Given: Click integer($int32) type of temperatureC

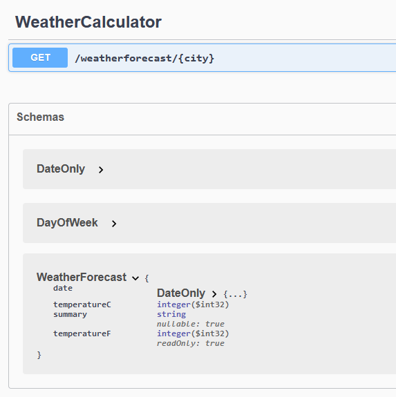Looking at the screenshot, I should (193, 304).
